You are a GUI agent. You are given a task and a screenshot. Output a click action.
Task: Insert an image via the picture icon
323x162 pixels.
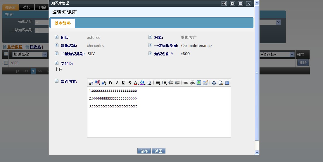199,83
